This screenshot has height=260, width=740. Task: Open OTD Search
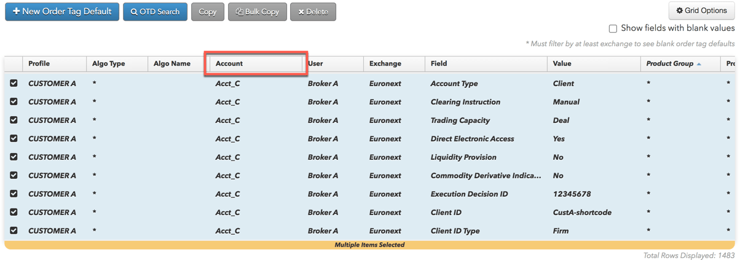click(x=155, y=12)
